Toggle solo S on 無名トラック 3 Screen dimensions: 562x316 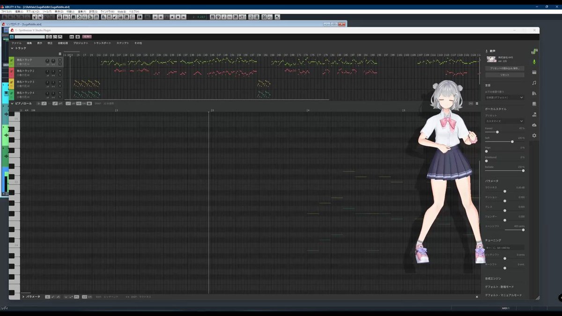[60, 86]
